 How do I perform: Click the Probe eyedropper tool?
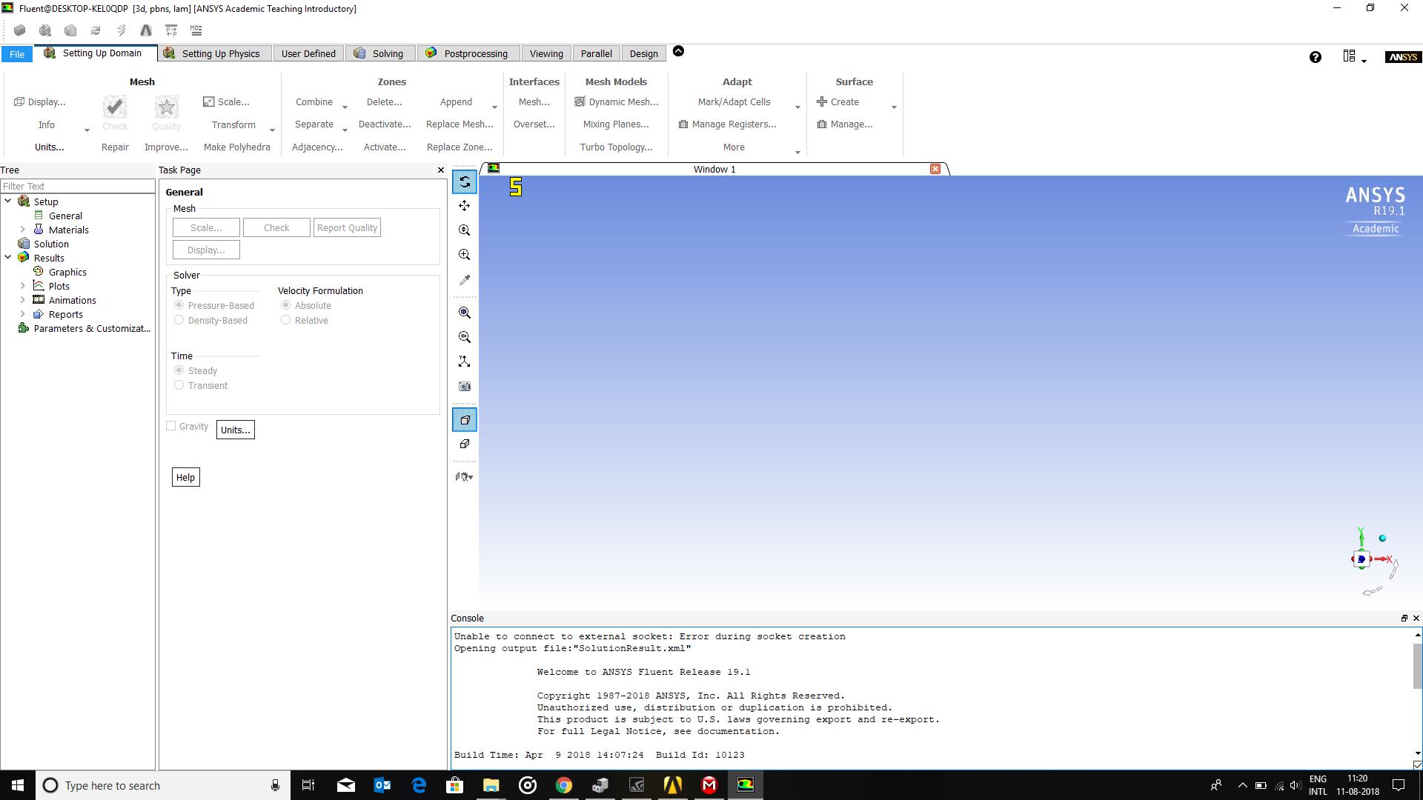point(465,280)
